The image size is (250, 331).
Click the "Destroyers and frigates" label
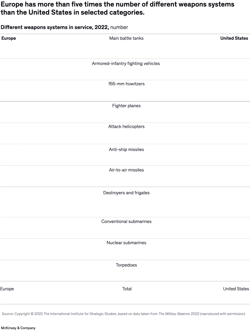[x=126, y=193]
